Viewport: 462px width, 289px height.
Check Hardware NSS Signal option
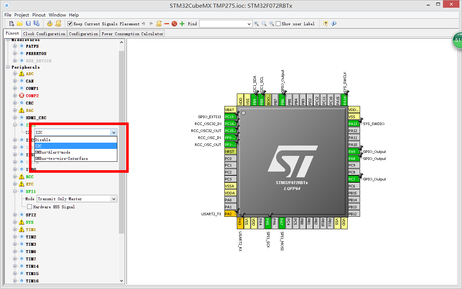pyautogui.click(x=30, y=207)
